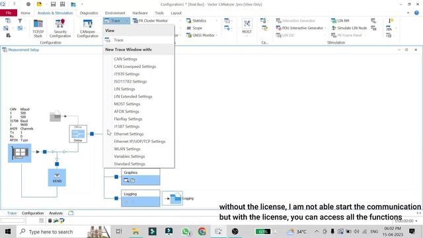
Task: Open the TCP/IP Stack configuration
Action: [x=38, y=28]
